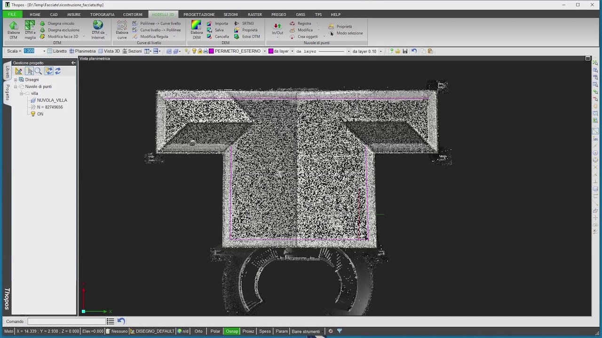Switch to the HOME tab
Screen dimensions: 602x338
coord(35,15)
